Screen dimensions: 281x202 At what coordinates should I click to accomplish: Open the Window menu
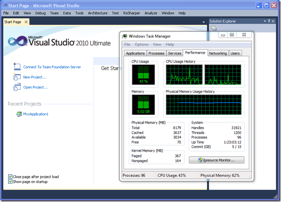pyautogui.click(x=168, y=13)
